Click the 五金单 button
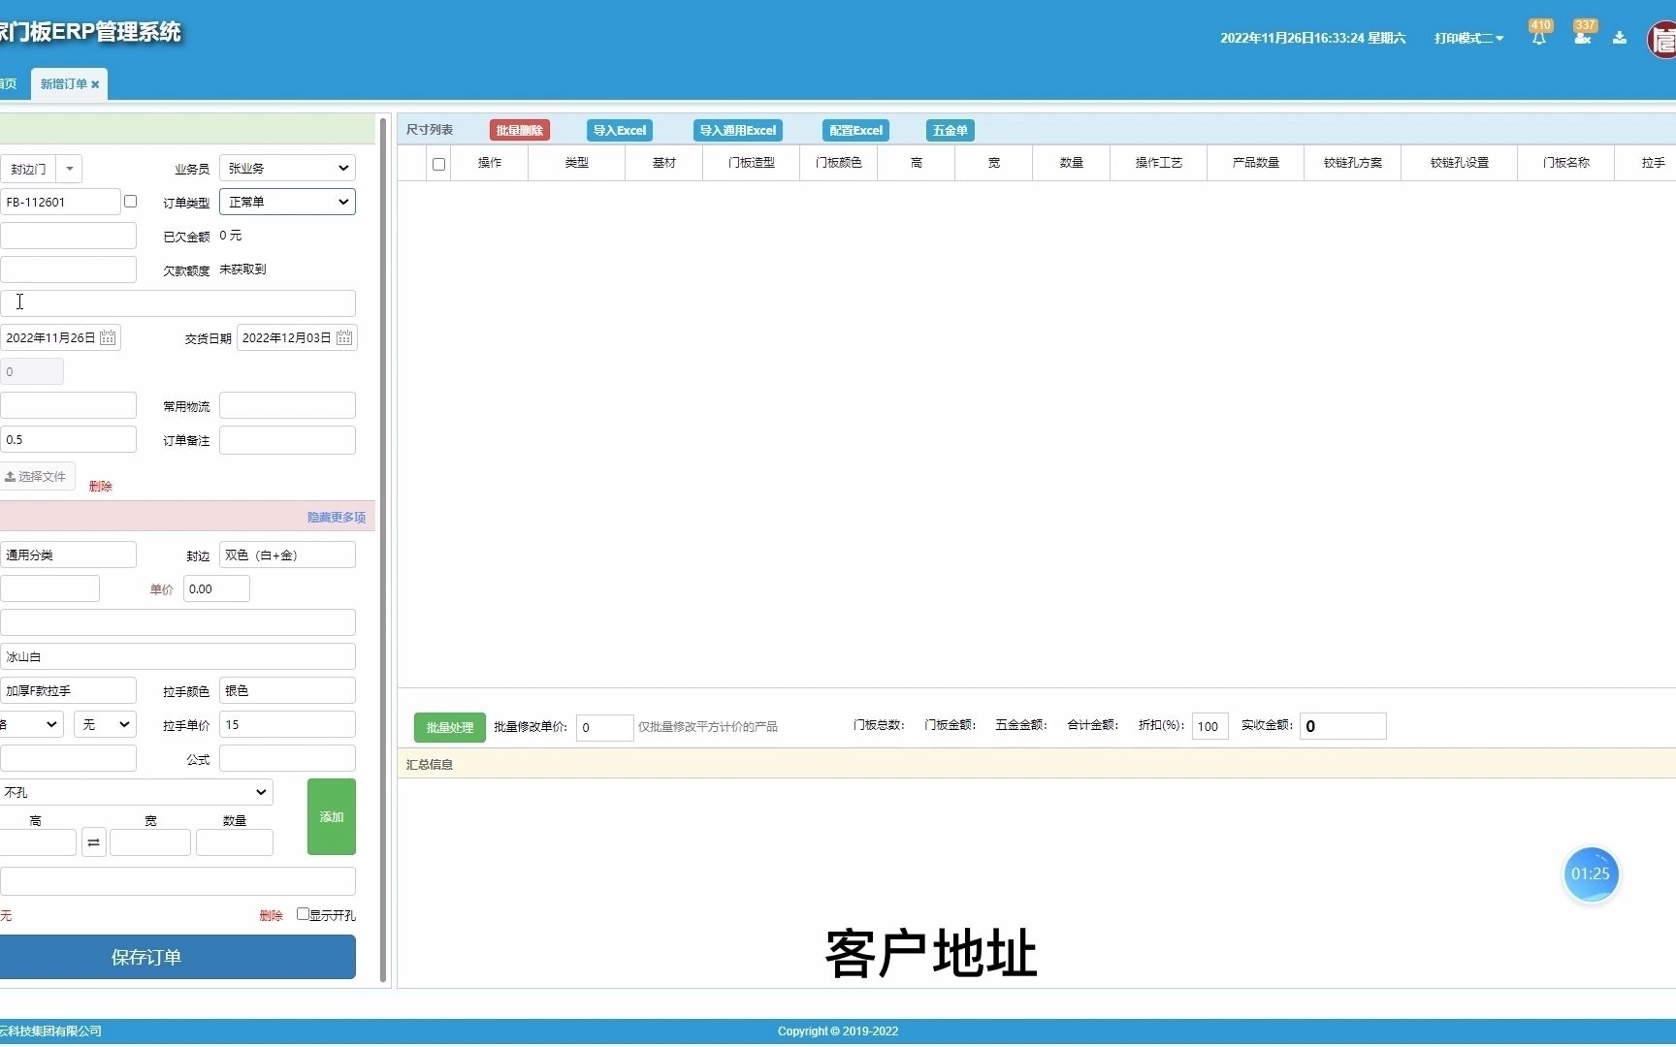This screenshot has height=1047, width=1676. coord(950,130)
